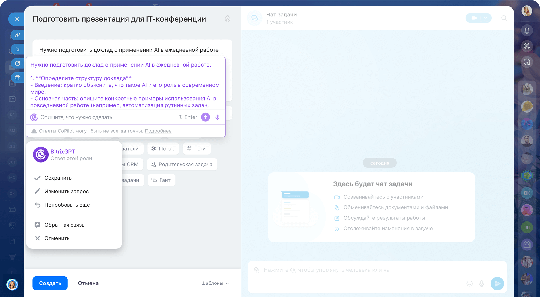Open the notifications bell in right sidebar
The height and width of the screenshot is (297, 540).
click(x=527, y=30)
